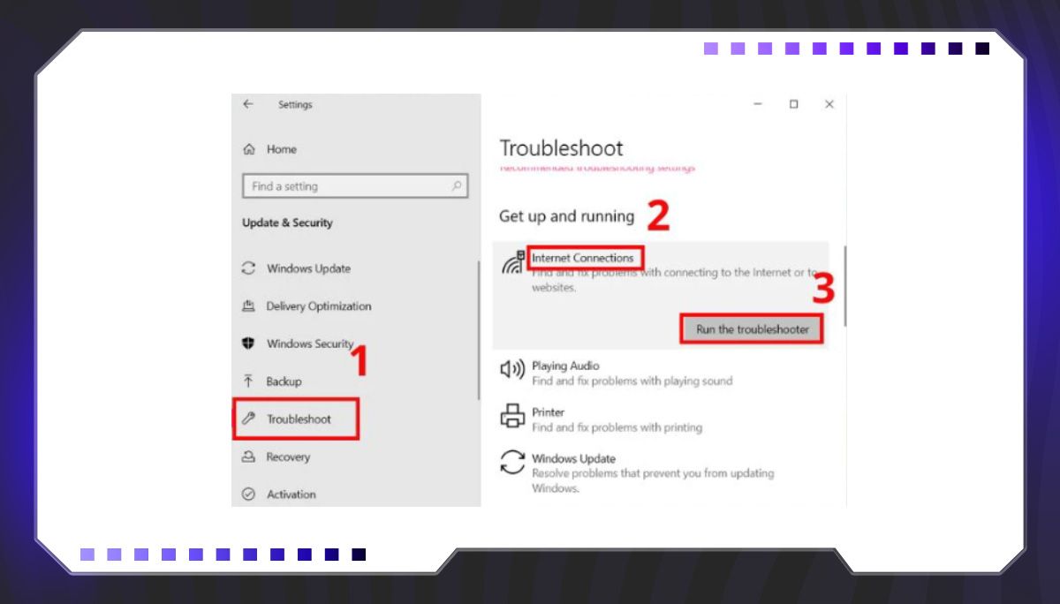This screenshot has width=1060, height=604.
Task: Maximize the Settings window
Action: click(793, 104)
